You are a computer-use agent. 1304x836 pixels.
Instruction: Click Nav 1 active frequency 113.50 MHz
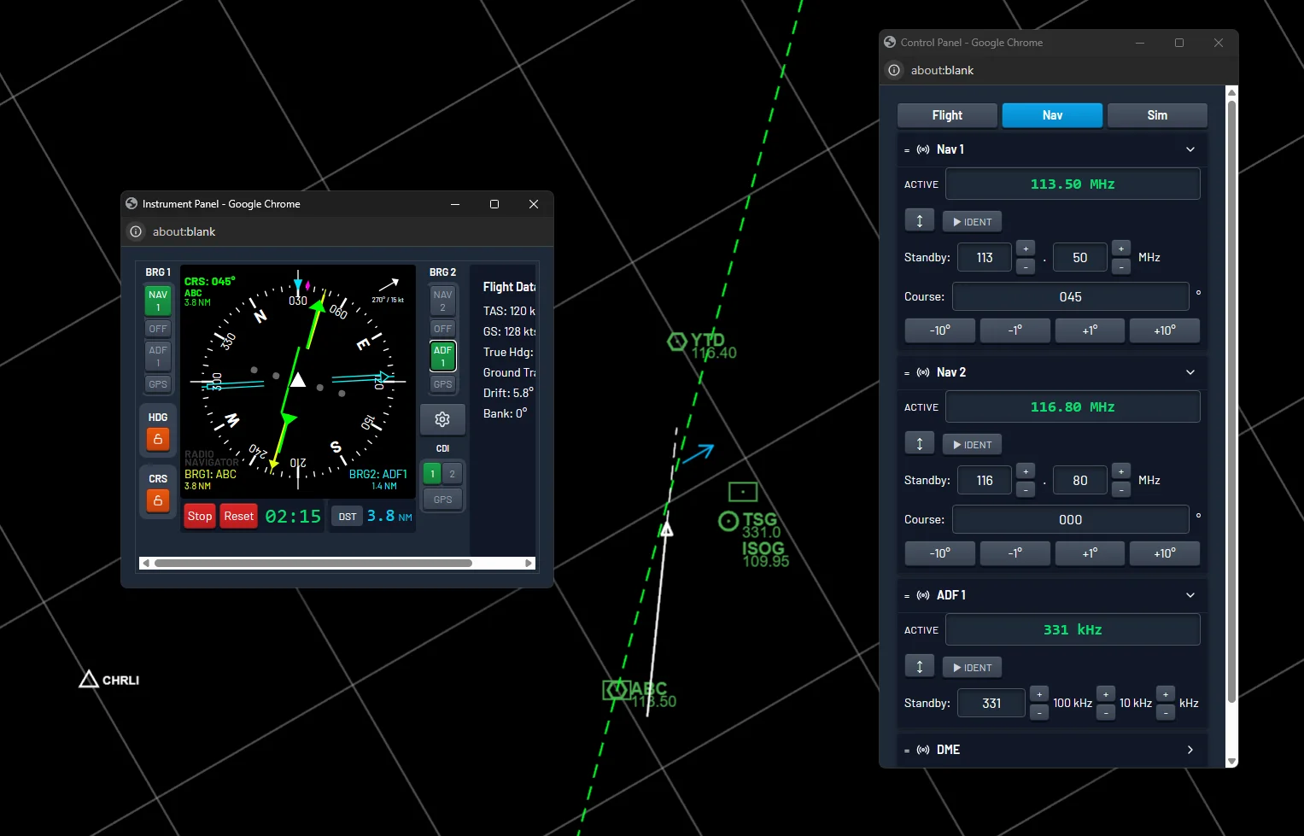[1073, 184]
